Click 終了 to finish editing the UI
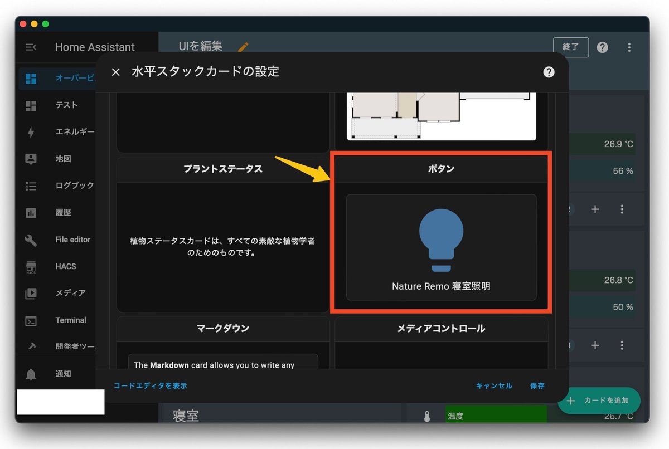 tap(571, 47)
